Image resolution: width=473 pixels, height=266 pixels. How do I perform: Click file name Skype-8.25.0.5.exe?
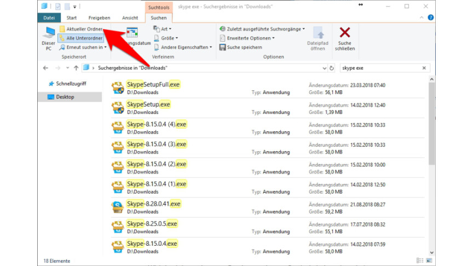click(x=152, y=224)
